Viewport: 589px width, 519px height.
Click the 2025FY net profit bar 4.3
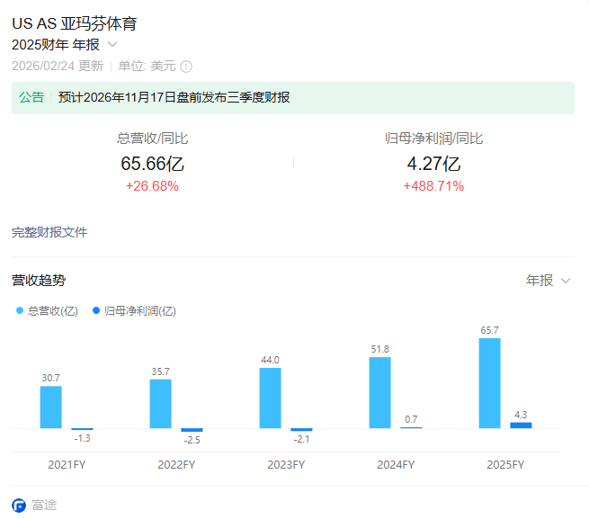click(x=521, y=425)
